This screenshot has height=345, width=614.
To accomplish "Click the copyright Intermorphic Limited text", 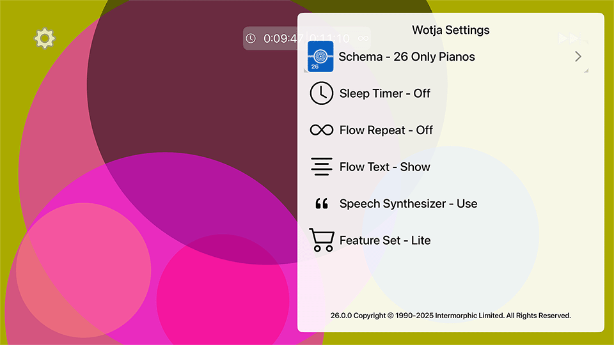I will (450, 316).
